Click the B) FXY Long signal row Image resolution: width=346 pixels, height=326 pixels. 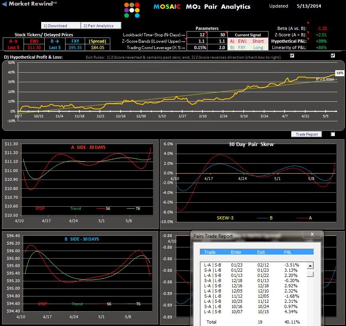coord(248,47)
